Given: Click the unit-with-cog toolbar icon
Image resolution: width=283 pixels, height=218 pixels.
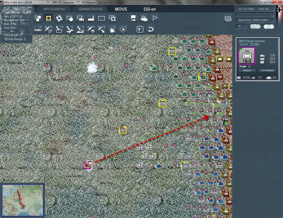Looking at the screenshot, I should tap(112, 18).
